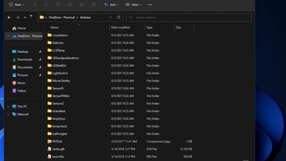The image size is (286, 161).
Task: Go up one folder level arrow
Action: coord(31,17)
